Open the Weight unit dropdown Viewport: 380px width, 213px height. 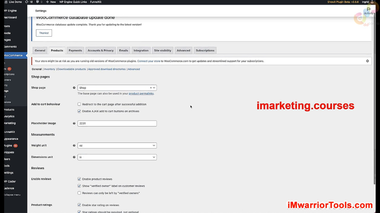(117, 146)
